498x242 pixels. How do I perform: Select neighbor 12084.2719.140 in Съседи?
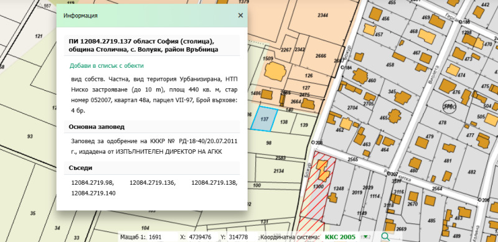(x=93, y=193)
